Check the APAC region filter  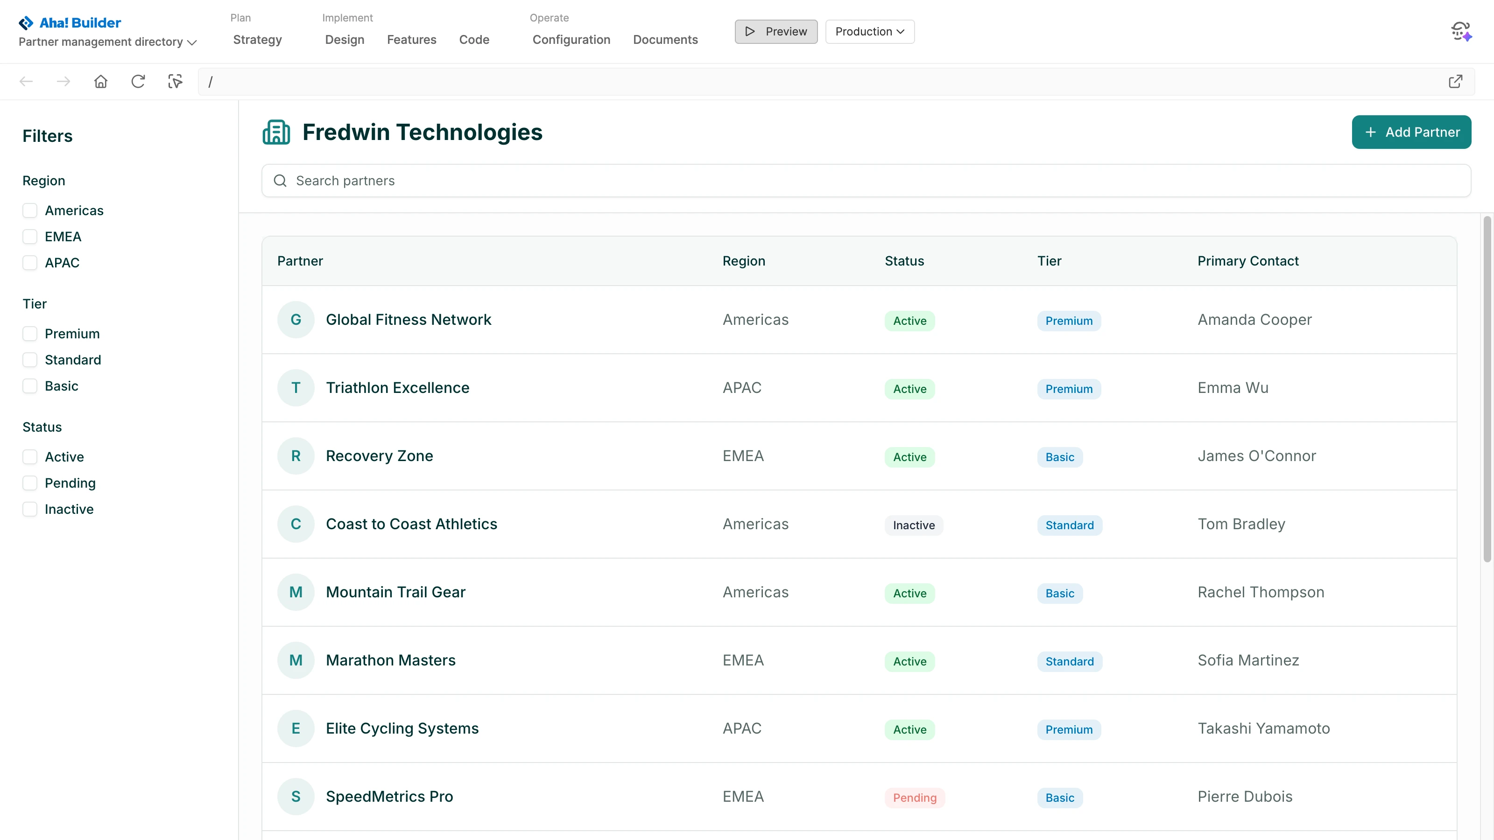(x=29, y=263)
